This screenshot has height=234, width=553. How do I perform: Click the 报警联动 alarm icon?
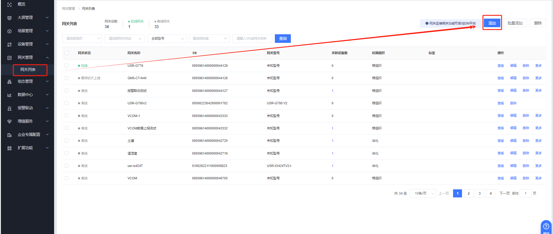click(9, 108)
